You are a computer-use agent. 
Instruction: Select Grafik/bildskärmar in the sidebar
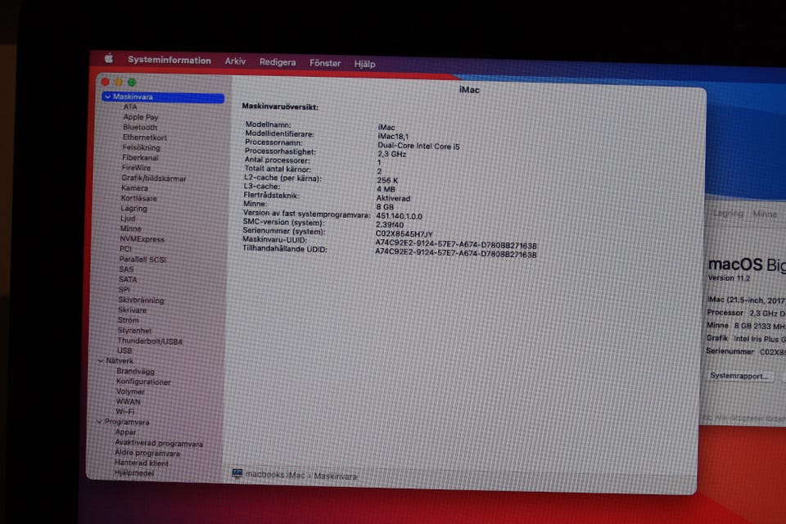154,178
